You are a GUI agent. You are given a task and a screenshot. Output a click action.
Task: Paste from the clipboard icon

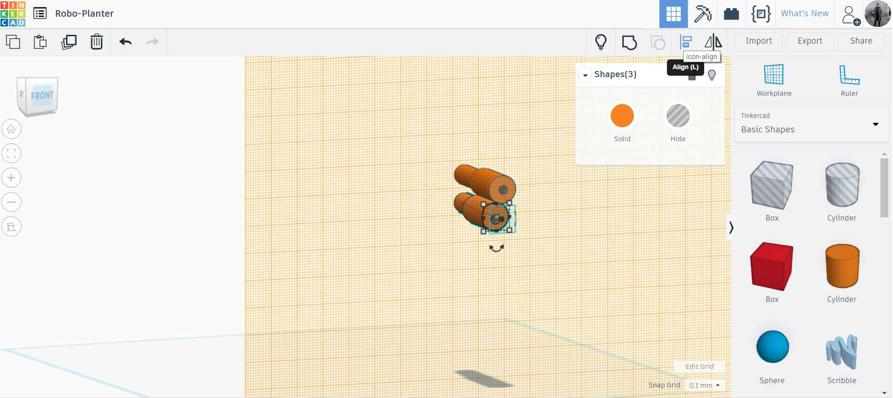(x=40, y=42)
